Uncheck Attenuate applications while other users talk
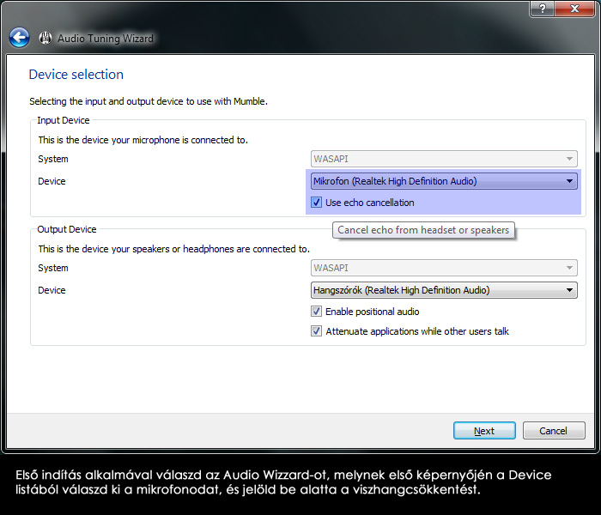This screenshot has width=601, height=515. (316, 330)
